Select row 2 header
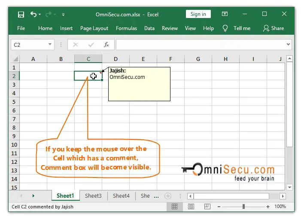This screenshot has width=301, height=220. (14, 76)
